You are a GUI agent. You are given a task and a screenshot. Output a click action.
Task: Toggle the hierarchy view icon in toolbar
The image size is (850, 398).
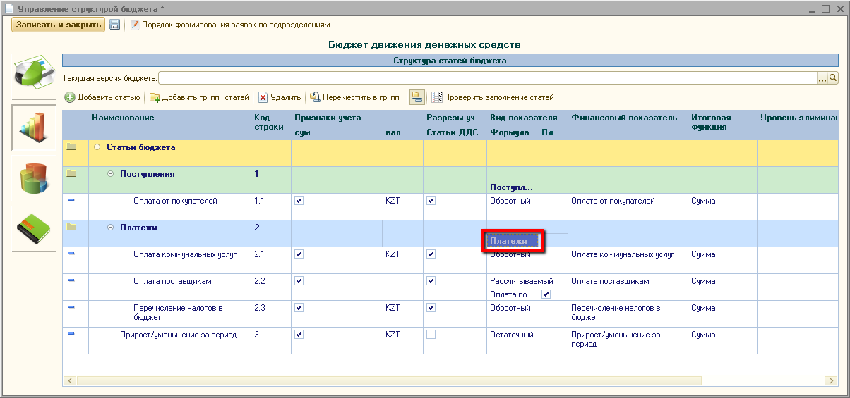tap(417, 97)
